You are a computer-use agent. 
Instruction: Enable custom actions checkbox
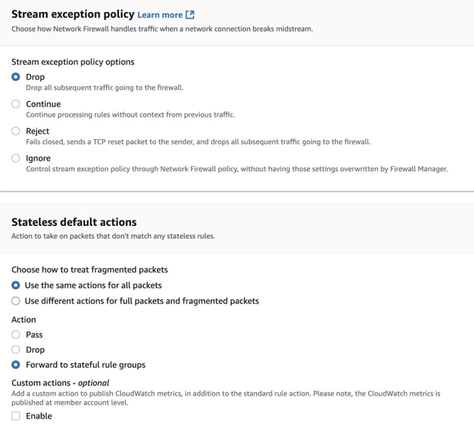click(x=16, y=416)
